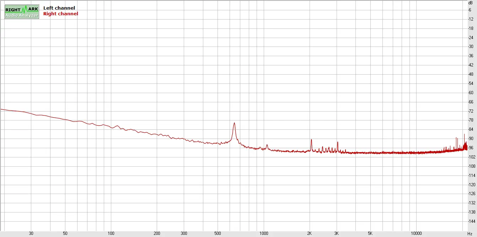Click the 30 frequency axis label

pyautogui.click(x=31, y=233)
